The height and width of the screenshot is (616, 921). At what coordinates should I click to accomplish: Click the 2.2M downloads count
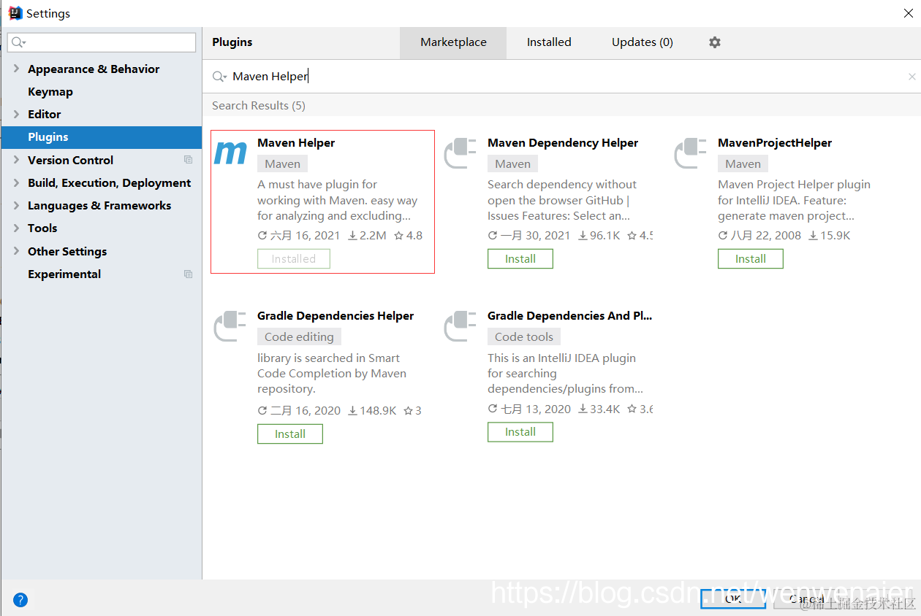tap(367, 236)
